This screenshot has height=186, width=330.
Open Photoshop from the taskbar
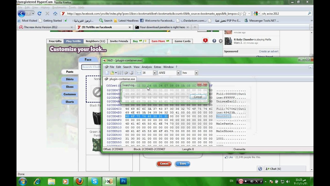(123, 181)
